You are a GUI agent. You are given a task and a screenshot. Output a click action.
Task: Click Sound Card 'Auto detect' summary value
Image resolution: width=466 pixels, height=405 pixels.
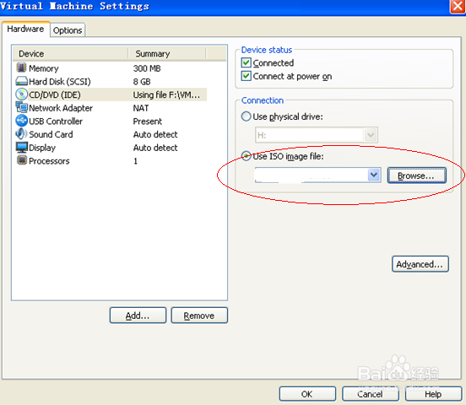point(155,134)
